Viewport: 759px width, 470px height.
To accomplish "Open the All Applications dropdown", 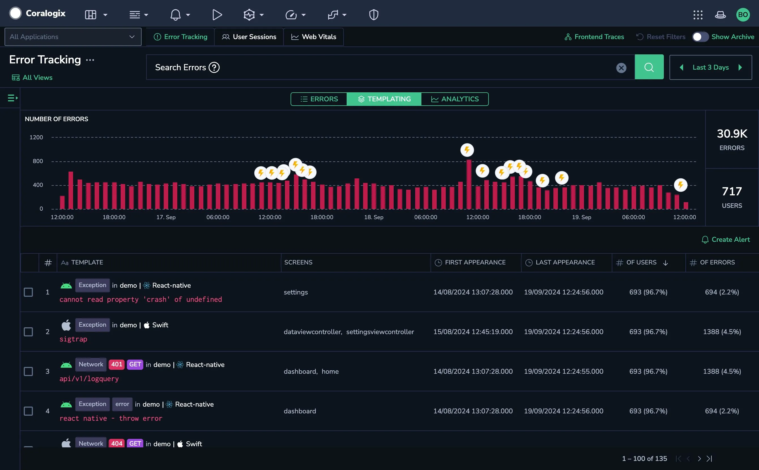I will (73, 37).
